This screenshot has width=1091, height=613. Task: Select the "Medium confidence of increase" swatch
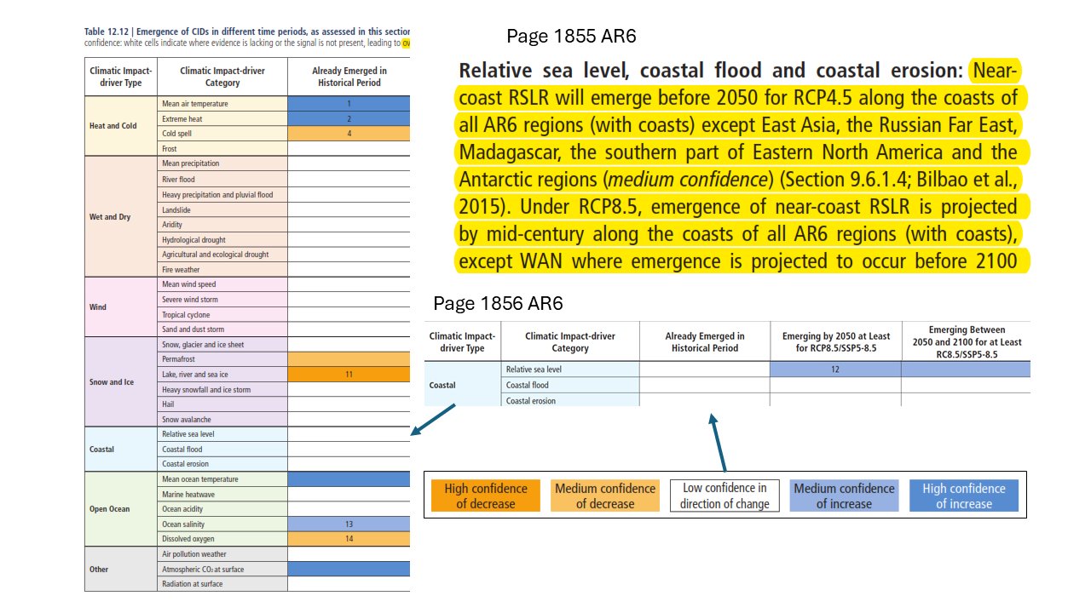[x=844, y=496]
